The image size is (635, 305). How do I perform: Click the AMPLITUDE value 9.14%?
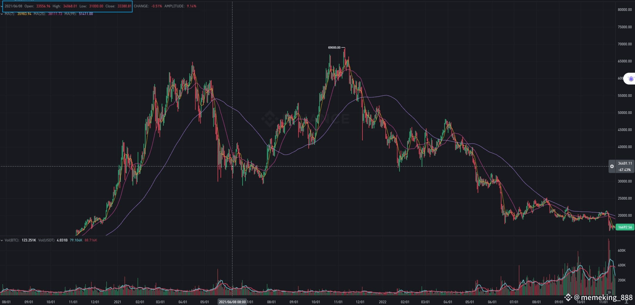[192, 6]
